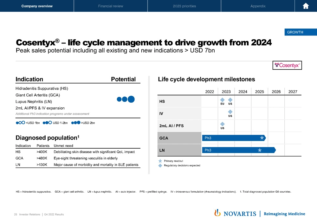
Task: Click the Novartis logo in the footer
Action: point(236,213)
